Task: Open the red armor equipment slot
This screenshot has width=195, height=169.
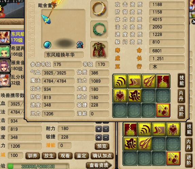Action: click(99, 50)
